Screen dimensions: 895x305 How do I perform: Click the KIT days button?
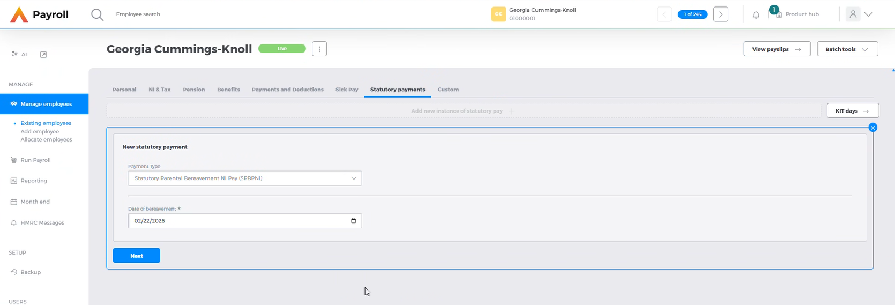[x=853, y=111]
